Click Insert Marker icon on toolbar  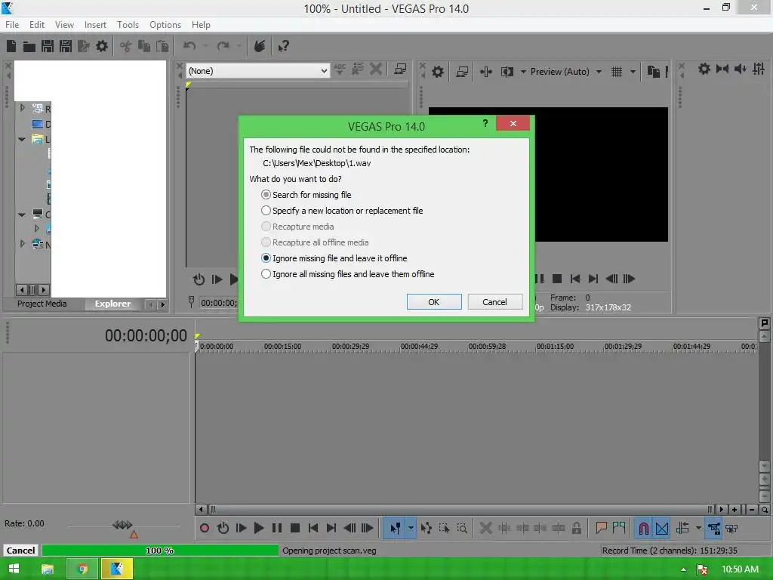pyautogui.click(x=601, y=528)
